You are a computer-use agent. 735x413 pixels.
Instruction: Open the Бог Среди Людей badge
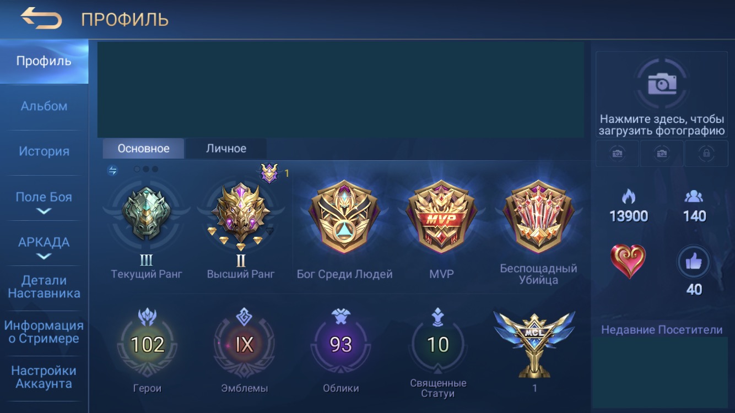[x=344, y=216]
